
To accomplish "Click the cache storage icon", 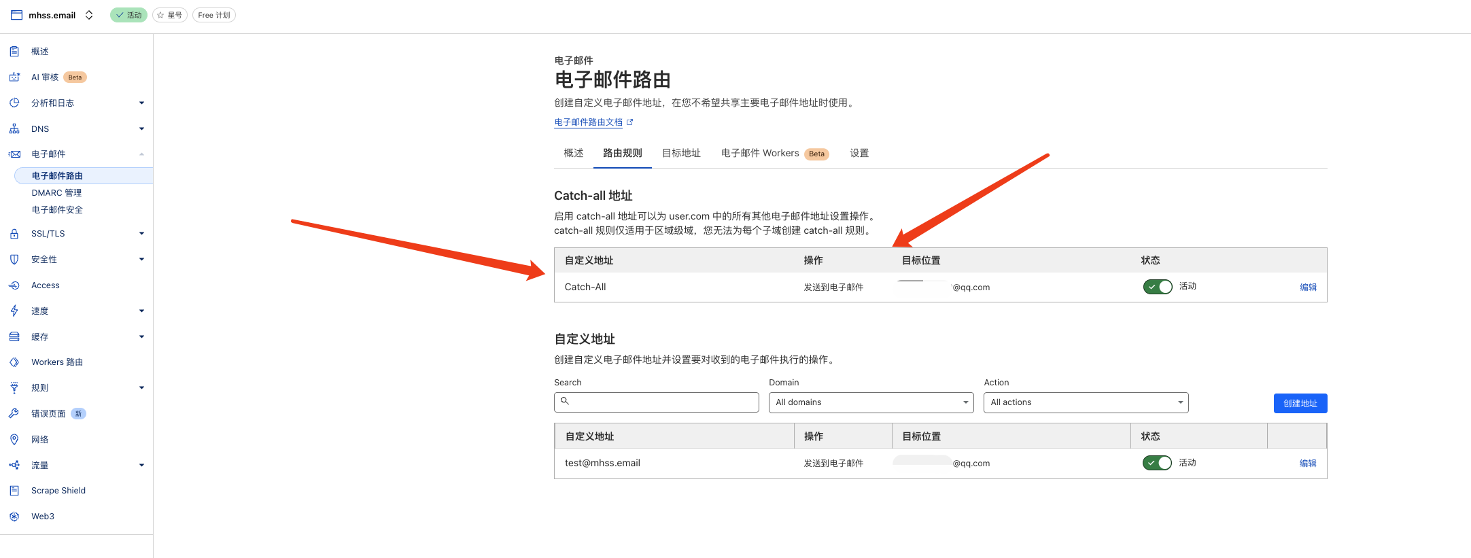I will click(x=14, y=336).
